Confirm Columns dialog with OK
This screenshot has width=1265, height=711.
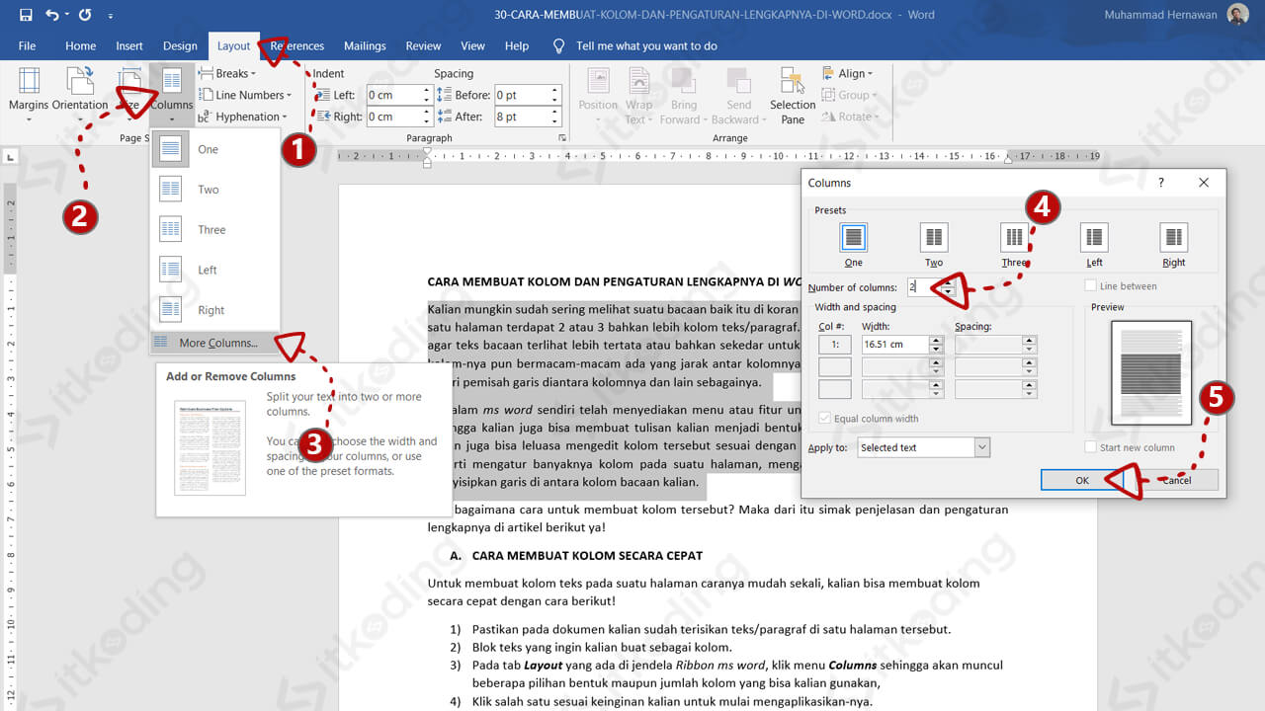pos(1082,480)
